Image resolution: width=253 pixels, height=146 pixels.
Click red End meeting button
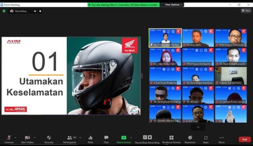pos(245,139)
